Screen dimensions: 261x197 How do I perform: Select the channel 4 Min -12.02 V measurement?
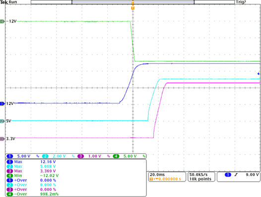(33, 176)
